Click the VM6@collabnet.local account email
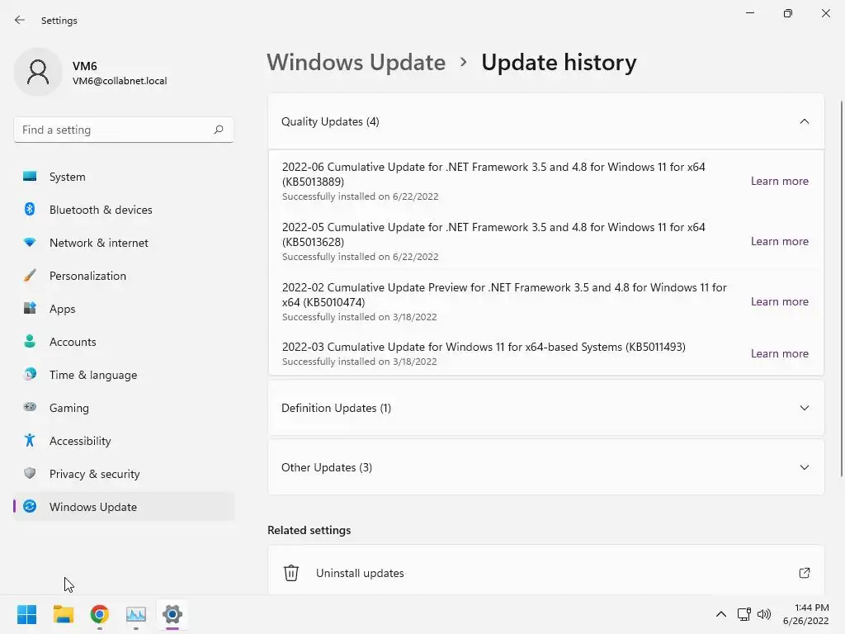Screen dimensions: 845x634 click(x=120, y=81)
